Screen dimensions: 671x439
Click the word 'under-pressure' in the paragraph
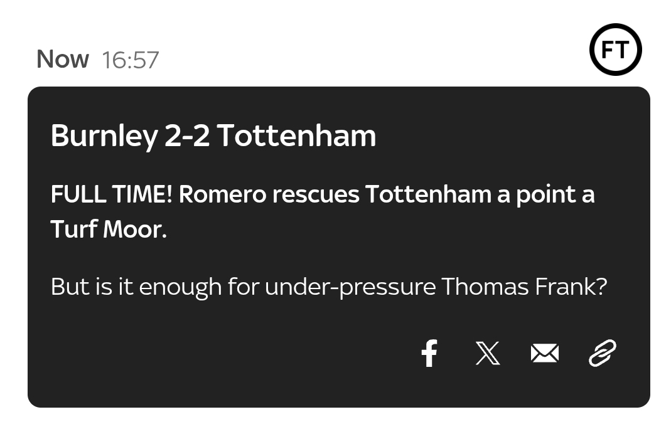(350, 287)
